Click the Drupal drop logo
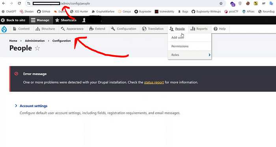 4,29
